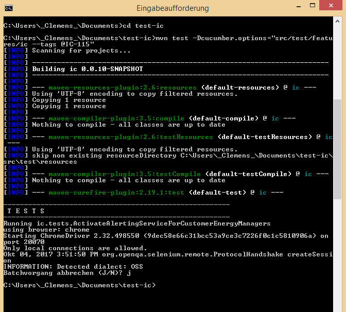
Task: Click 'maven-surefire-plugin:2.19.1:test' green text
Action: [x=116, y=193]
